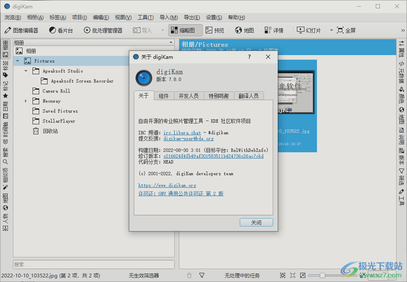Screen dimensions: 407x282
Task: Open the right 颜色 colors tab
Action: (402, 95)
